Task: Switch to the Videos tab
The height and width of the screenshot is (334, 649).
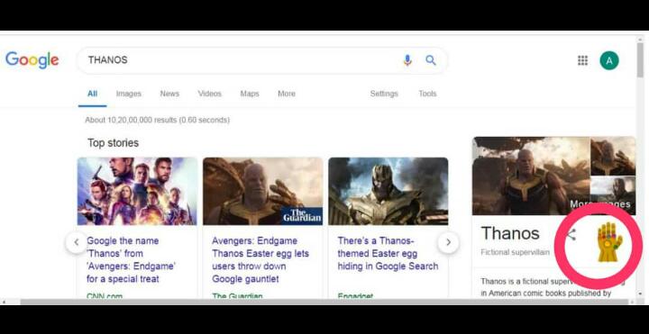Action: pyautogui.click(x=210, y=94)
